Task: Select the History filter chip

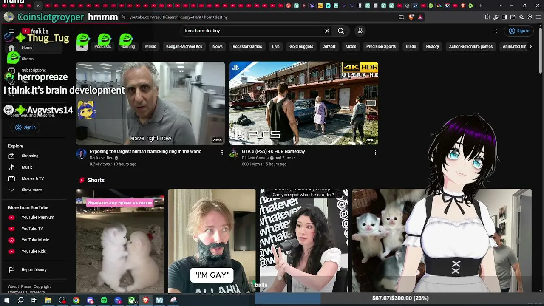Action: click(433, 46)
